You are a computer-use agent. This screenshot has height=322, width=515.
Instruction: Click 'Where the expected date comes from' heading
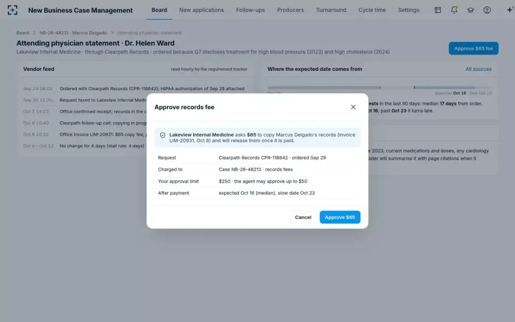[315, 69]
